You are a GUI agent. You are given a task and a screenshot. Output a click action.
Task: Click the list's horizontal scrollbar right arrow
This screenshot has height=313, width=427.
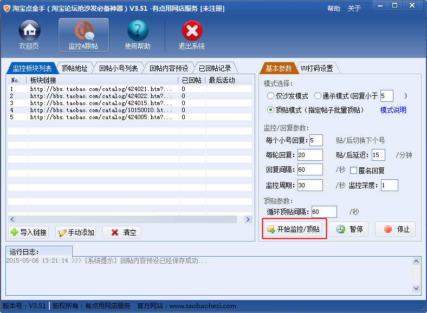[248, 219]
